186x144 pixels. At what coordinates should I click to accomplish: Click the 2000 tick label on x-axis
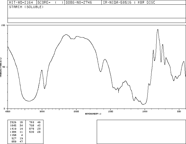tap(76, 111)
